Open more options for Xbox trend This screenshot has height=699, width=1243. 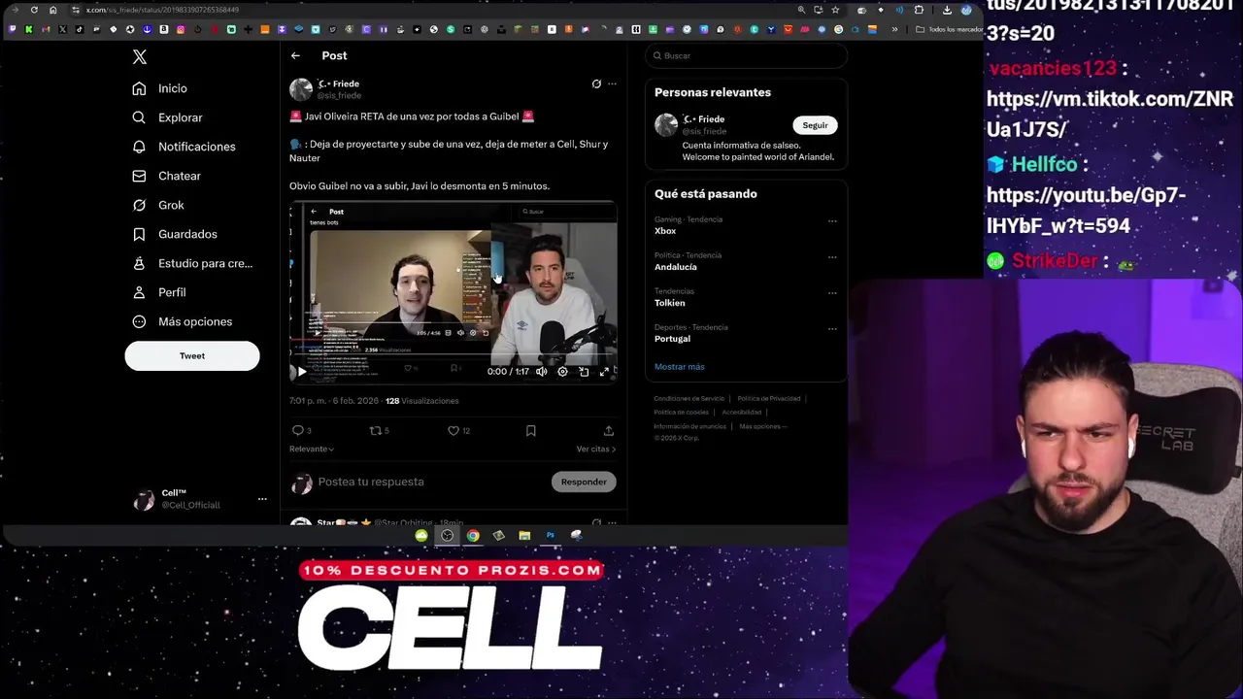point(832,221)
